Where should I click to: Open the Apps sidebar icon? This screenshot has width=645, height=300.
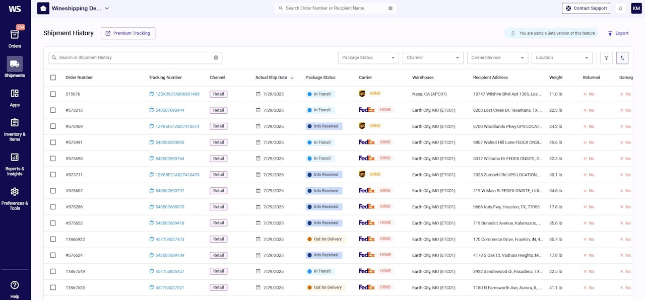tap(15, 97)
